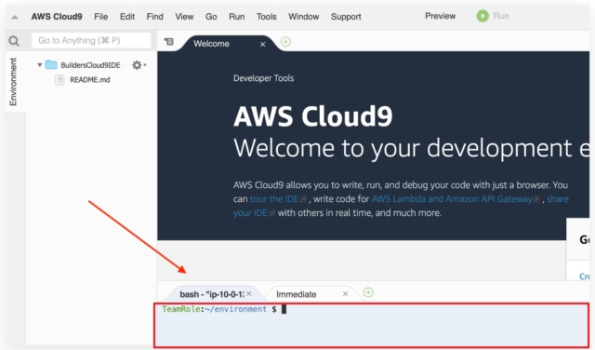The height and width of the screenshot is (350, 595).
Task: Open the environment settings gear
Action: 139,65
